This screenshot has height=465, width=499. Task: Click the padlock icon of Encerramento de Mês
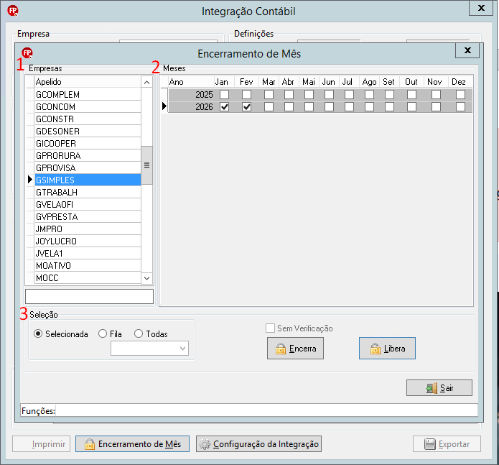pos(90,444)
